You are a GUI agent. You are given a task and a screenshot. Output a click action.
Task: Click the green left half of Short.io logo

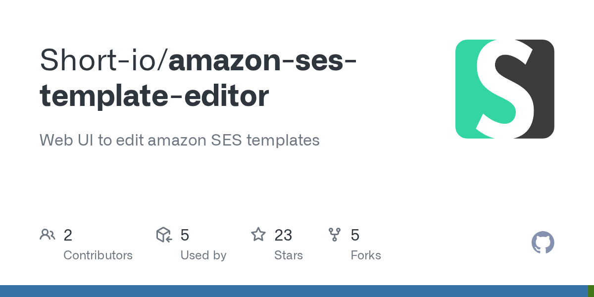465,89
